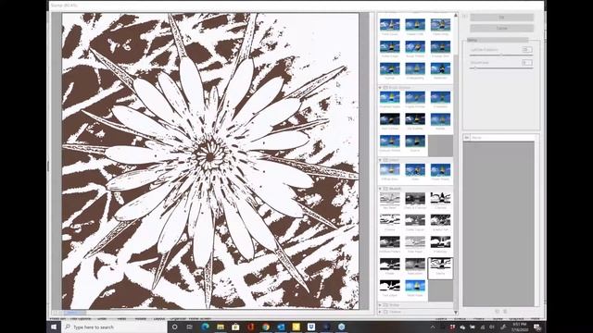
Task: Click the Light/Dark Balance value field
Action: pos(527,50)
